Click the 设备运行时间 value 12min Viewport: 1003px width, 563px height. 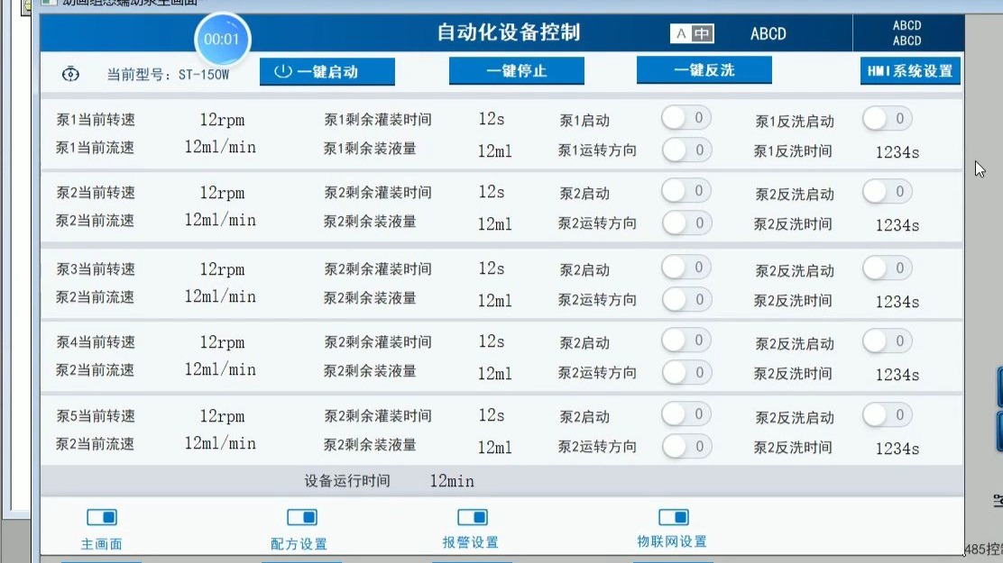pyautogui.click(x=452, y=481)
